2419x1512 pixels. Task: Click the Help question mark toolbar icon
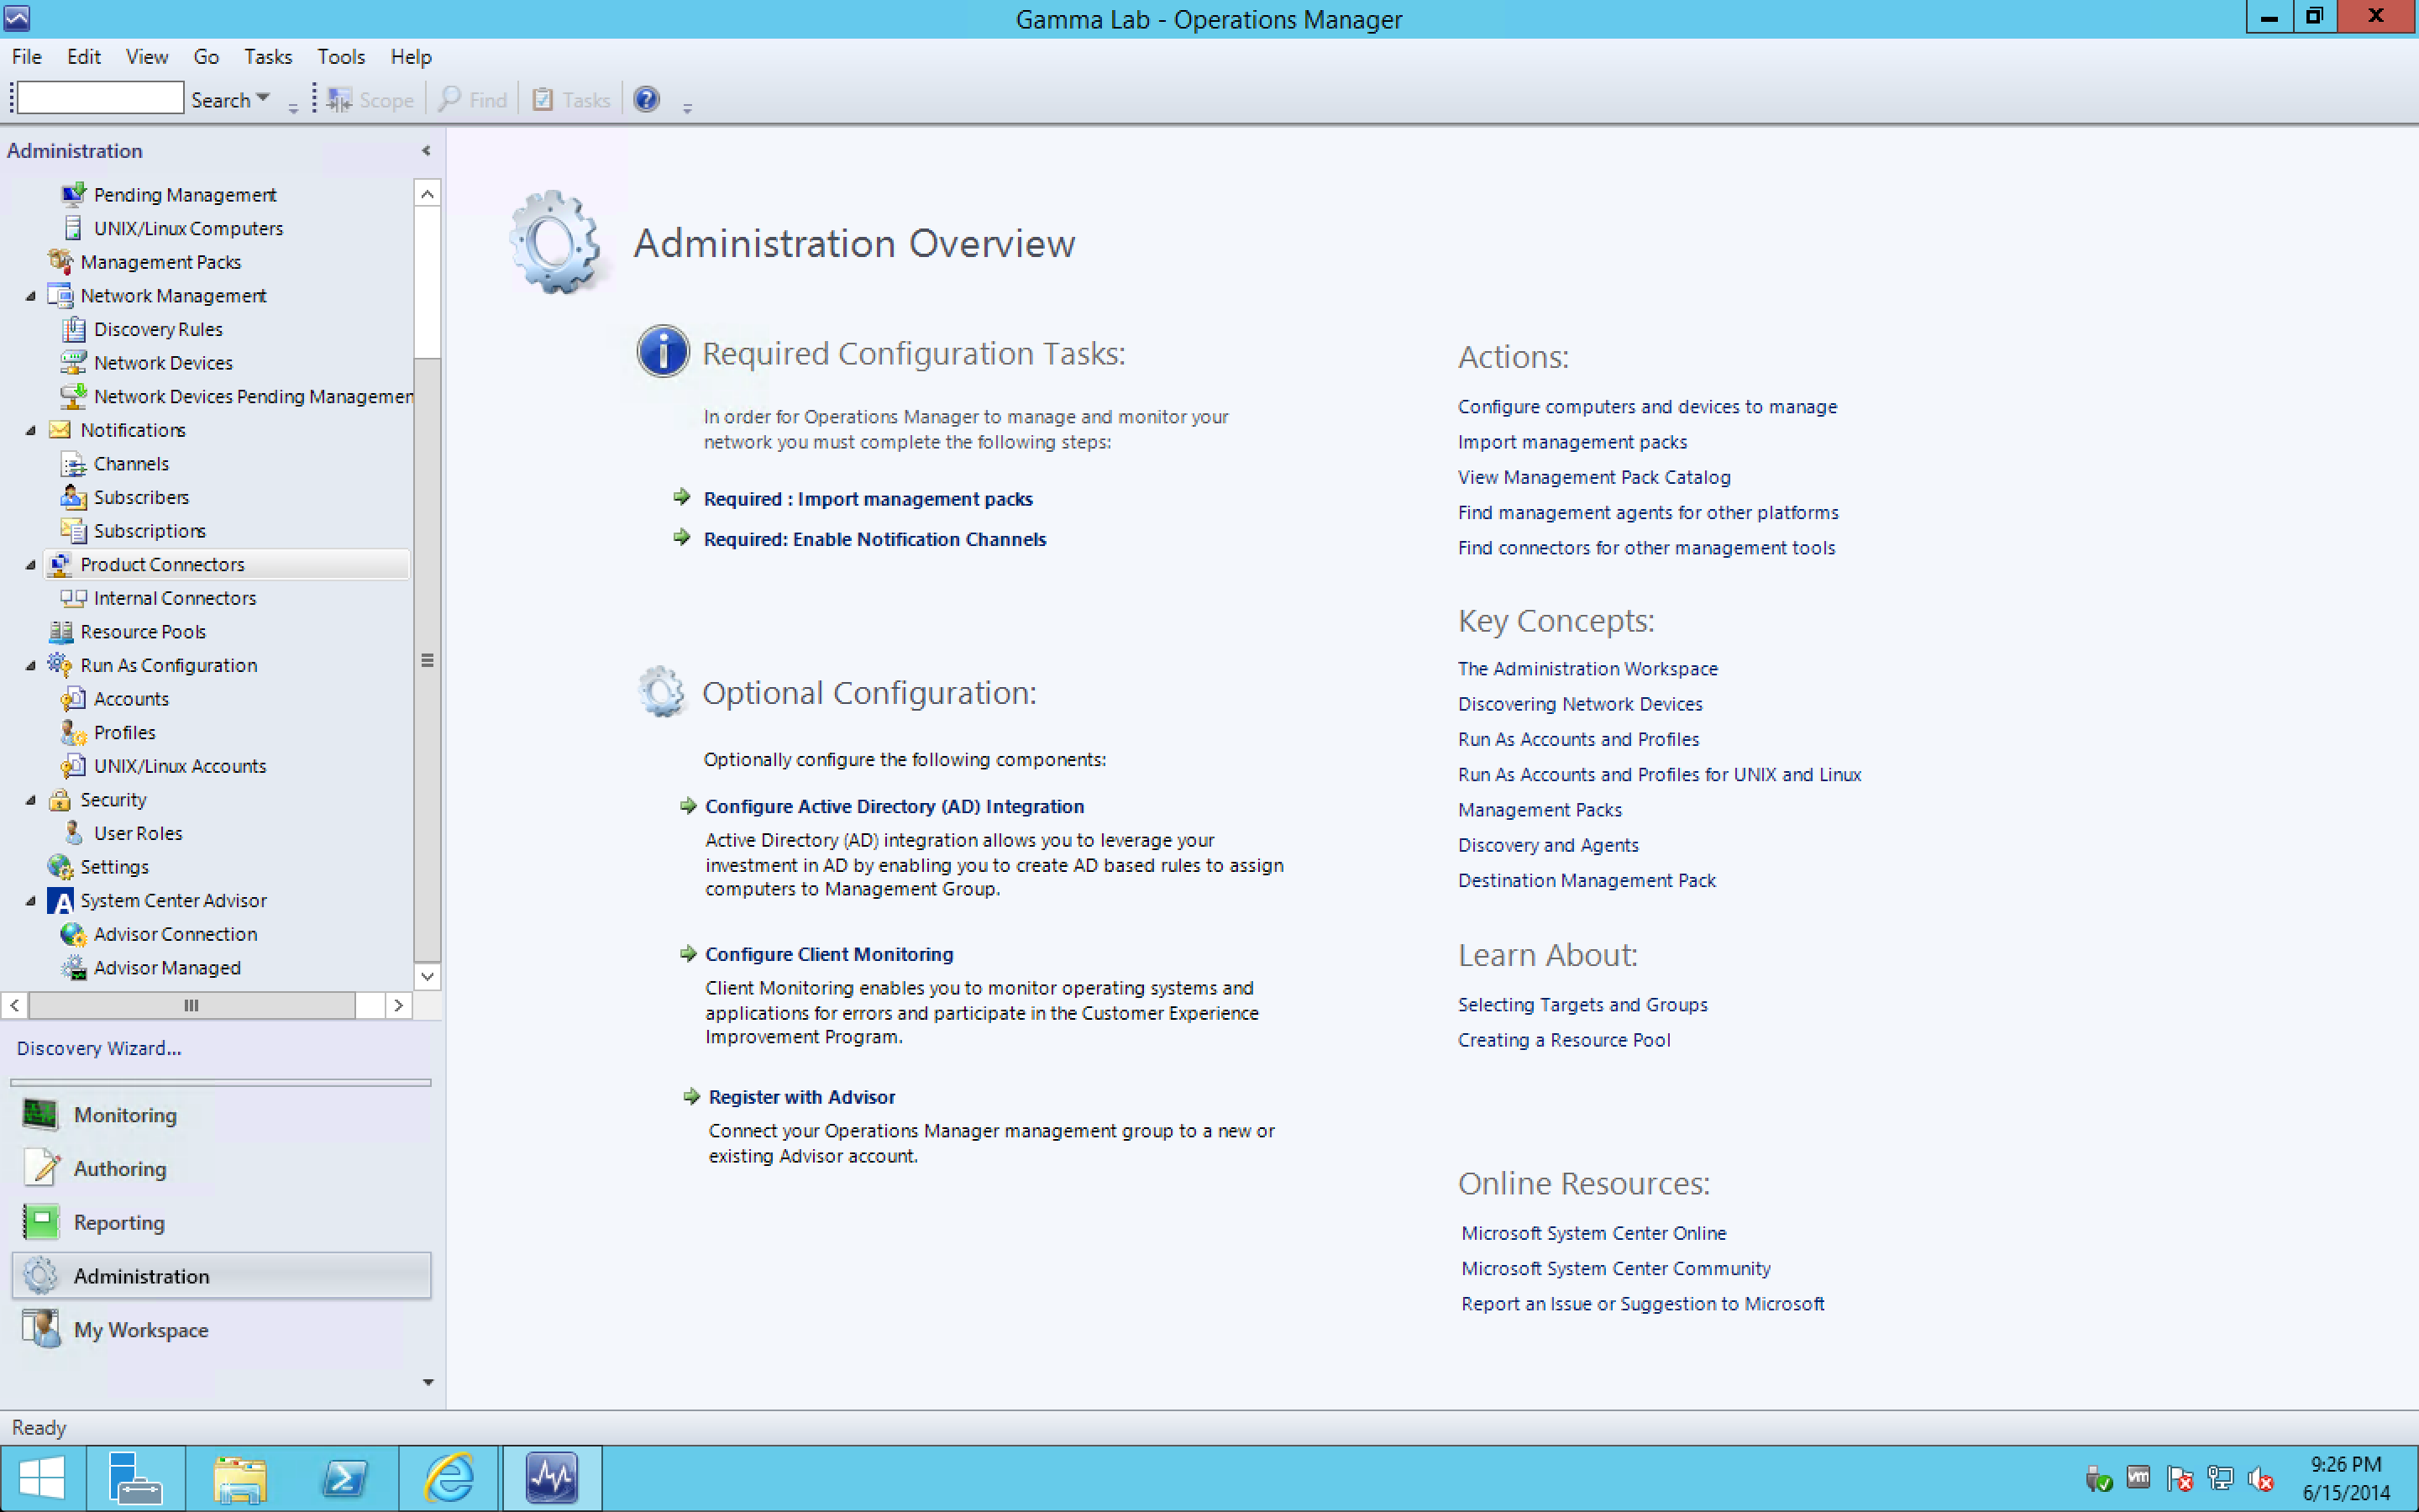pos(647,99)
